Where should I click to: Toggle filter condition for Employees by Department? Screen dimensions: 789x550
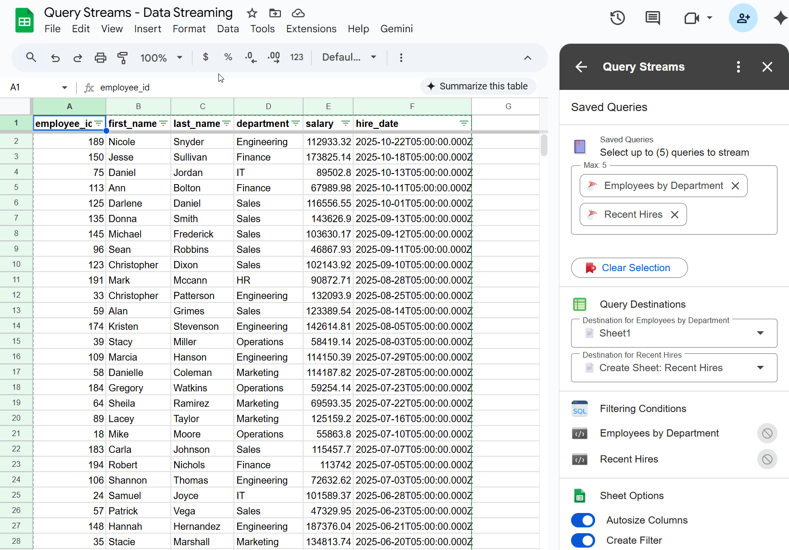(x=767, y=433)
